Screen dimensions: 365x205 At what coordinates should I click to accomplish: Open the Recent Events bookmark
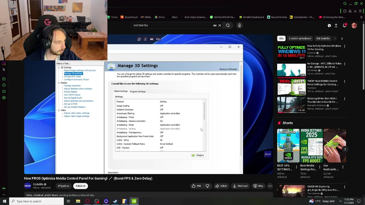pos(277,17)
